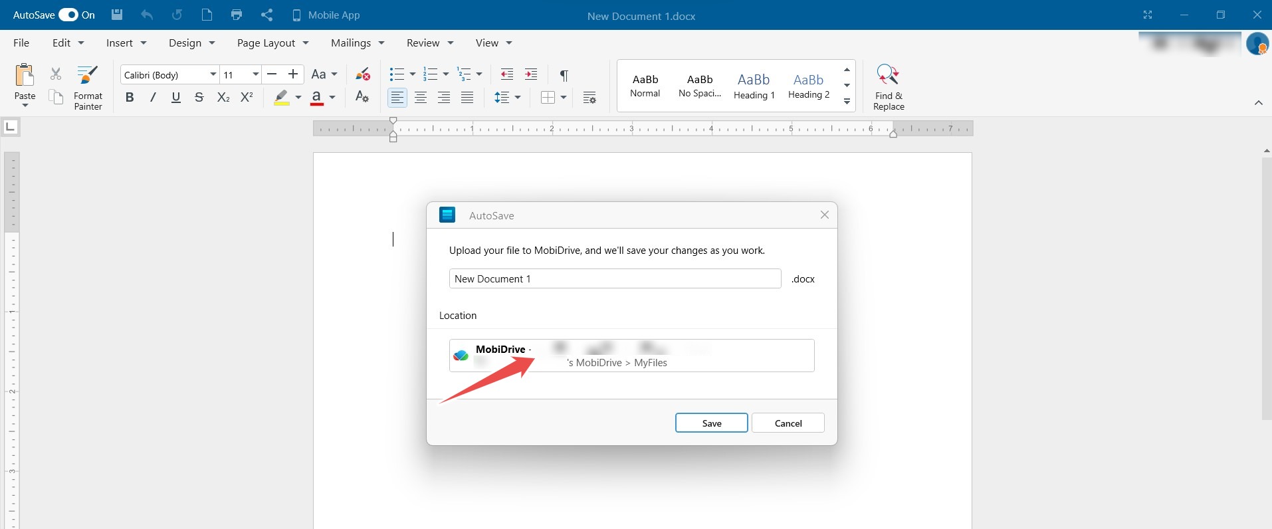Click the Increase Indent icon
The image size is (1272, 529).
click(x=531, y=74)
